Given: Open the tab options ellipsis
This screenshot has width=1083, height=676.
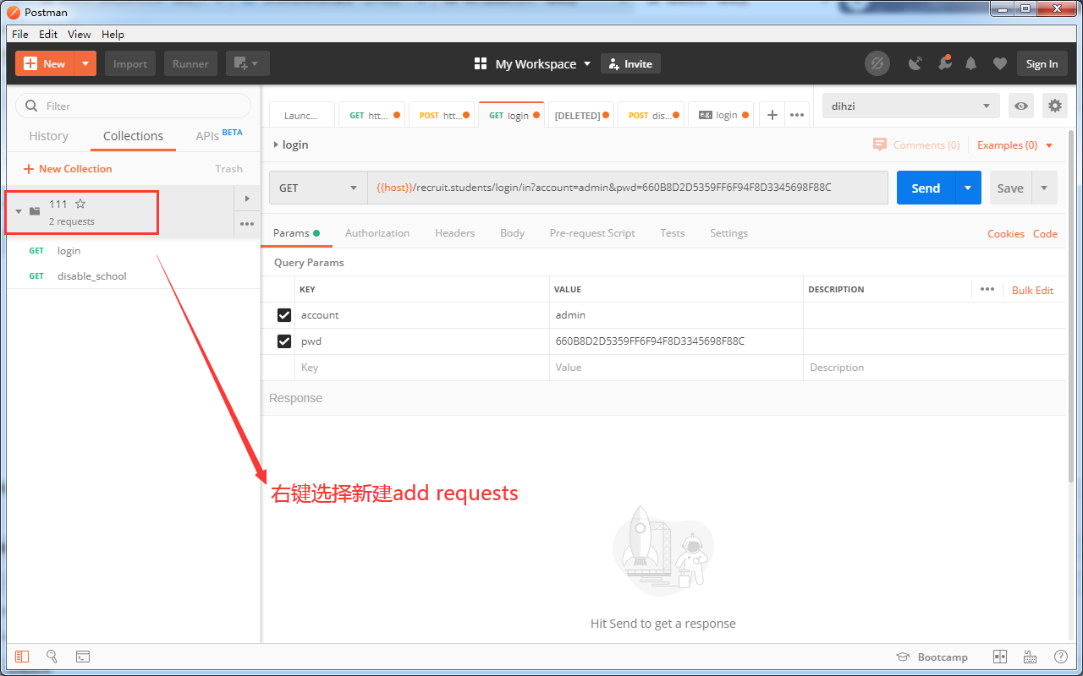Looking at the screenshot, I should 797,115.
